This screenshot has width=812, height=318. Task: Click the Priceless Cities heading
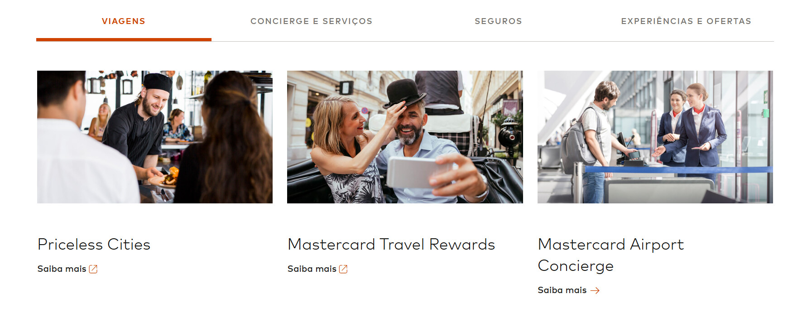click(94, 244)
